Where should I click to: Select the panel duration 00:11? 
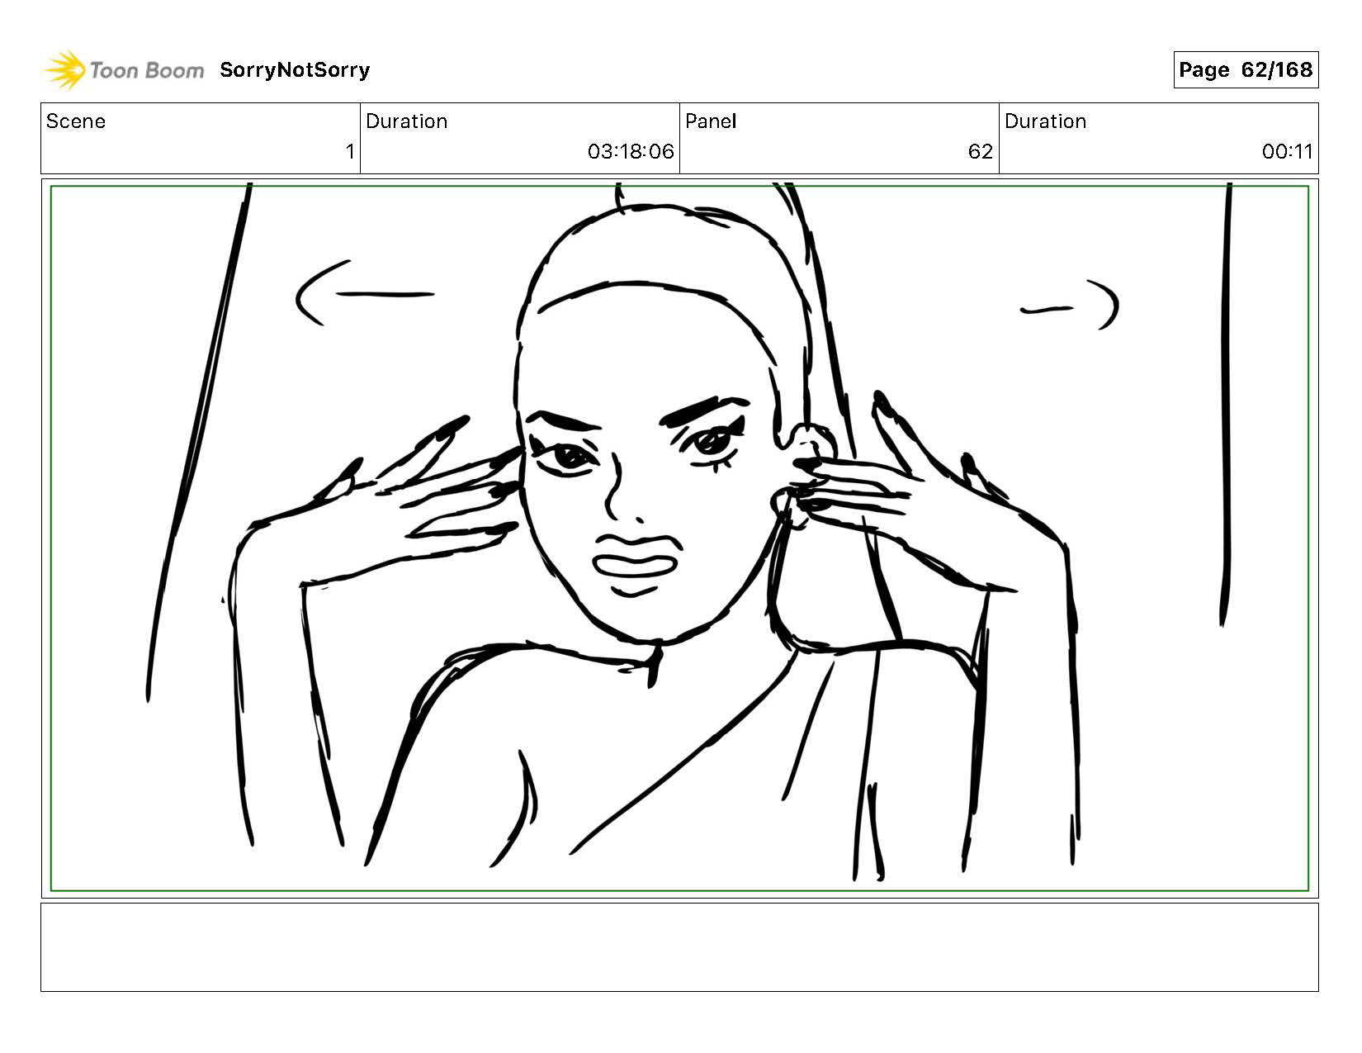[x=1287, y=152]
